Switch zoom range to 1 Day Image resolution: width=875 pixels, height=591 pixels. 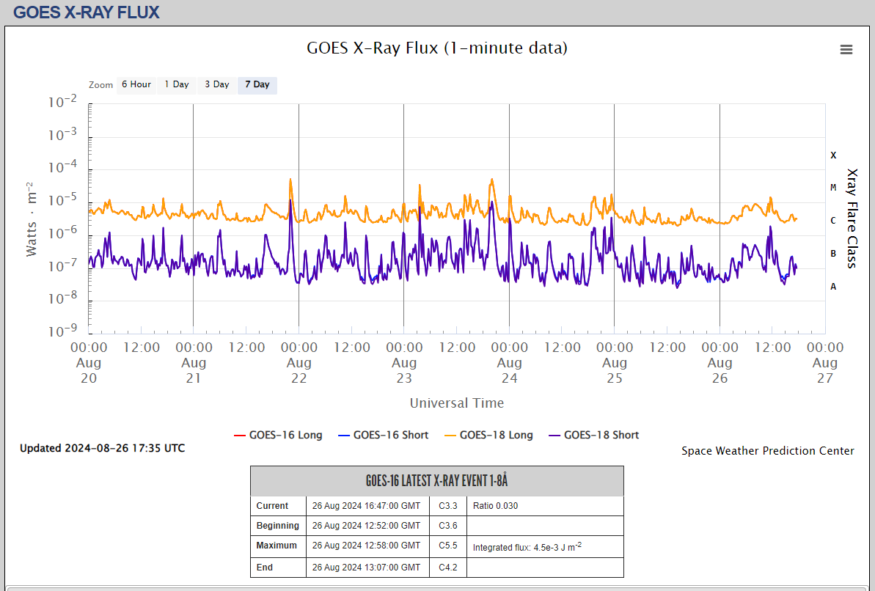pos(176,85)
